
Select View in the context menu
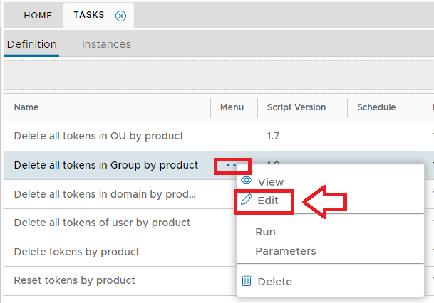270,182
